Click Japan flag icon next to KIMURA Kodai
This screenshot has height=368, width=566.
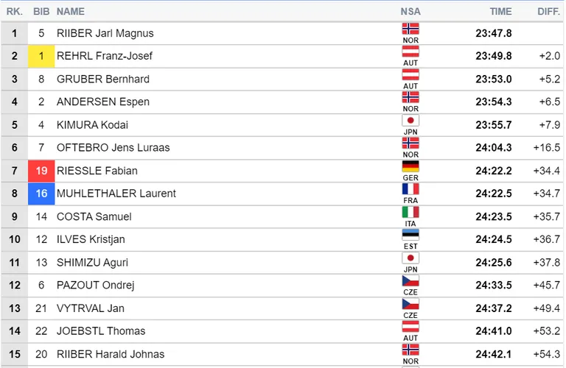(410, 121)
